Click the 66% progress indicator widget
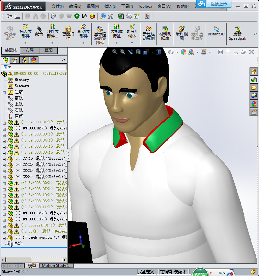Viewport: 259px width, 276px height. (x=200, y=273)
